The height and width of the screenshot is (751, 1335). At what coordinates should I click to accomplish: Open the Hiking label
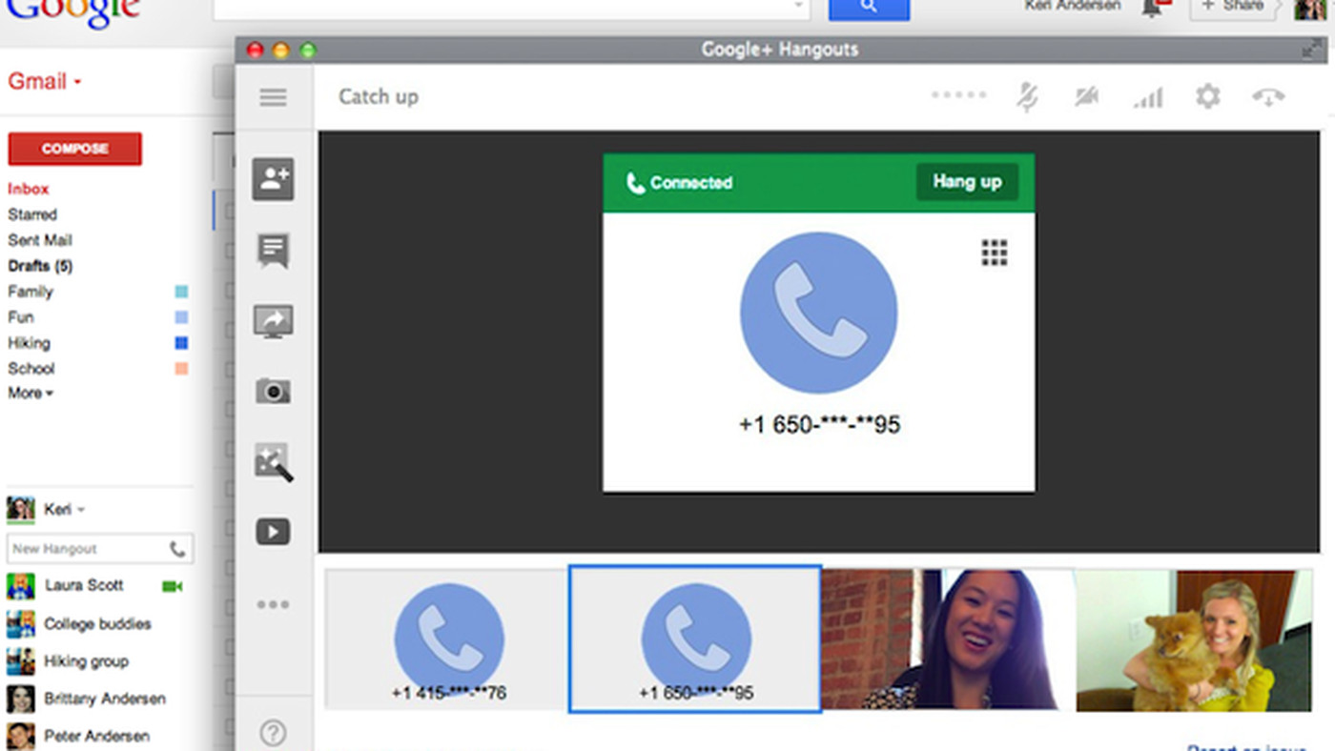click(x=29, y=343)
